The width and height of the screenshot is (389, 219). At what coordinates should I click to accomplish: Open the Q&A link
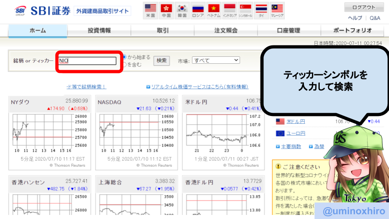point(375,18)
